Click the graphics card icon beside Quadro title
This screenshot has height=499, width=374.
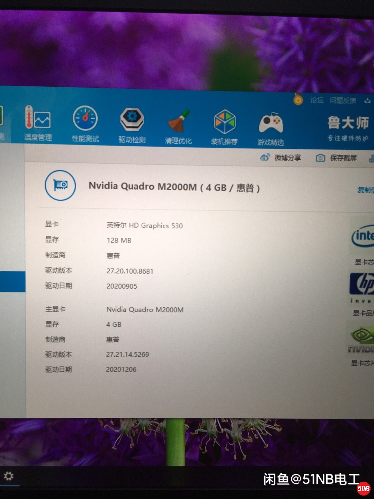tap(60, 185)
